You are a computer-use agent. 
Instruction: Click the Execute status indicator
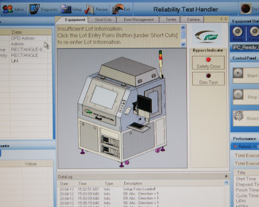pos(254,34)
